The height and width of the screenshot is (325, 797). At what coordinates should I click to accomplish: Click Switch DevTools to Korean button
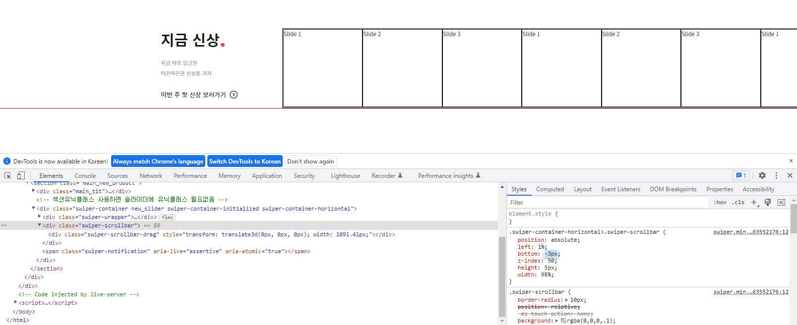[245, 161]
